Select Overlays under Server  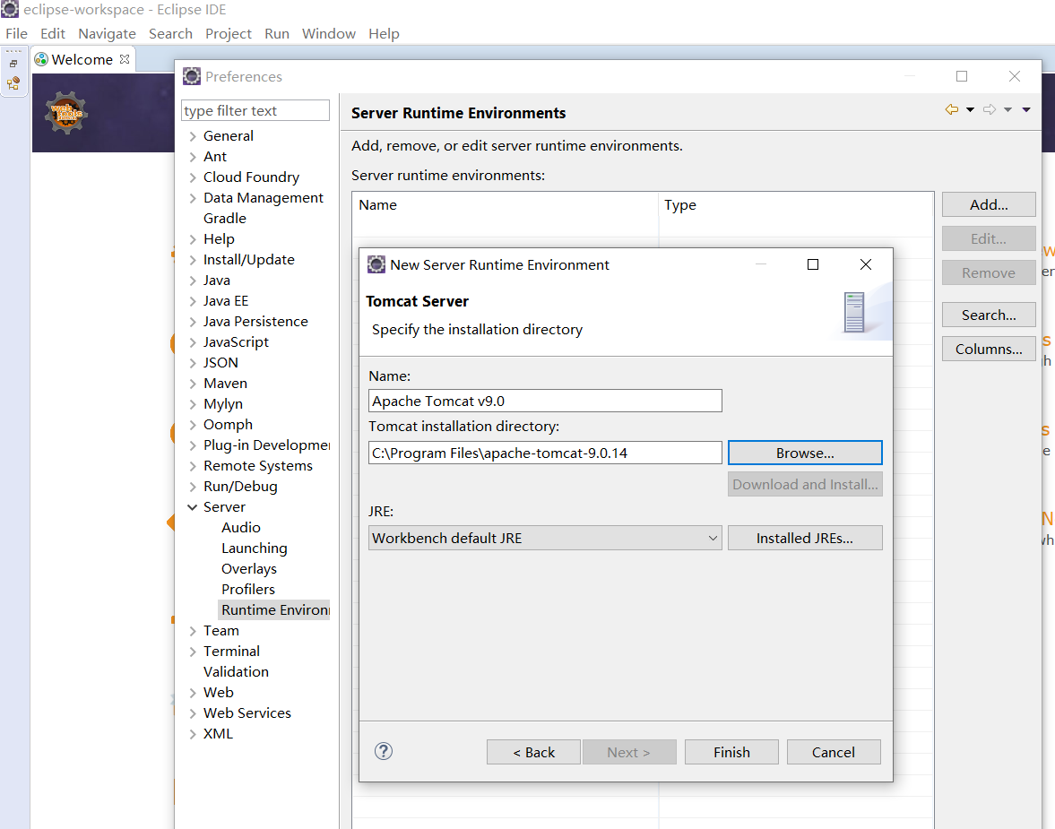click(x=249, y=569)
